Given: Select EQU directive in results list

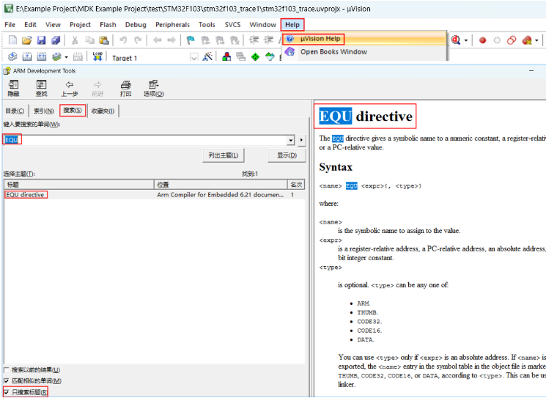Looking at the screenshot, I should (x=26, y=195).
